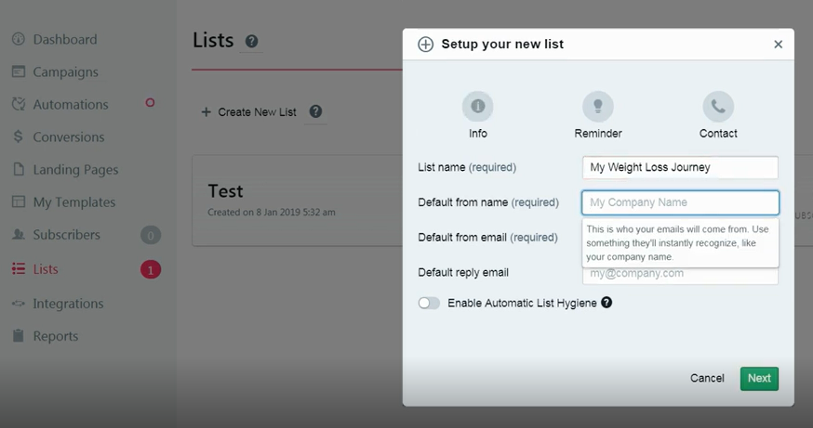Click the Default from name field

tap(680, 202)
